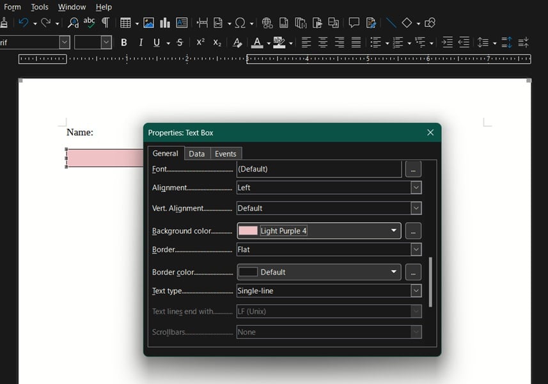Viewport: 548px width, 384px height.
Task: Insert a bookmark
Action: [x=317, y=23]
